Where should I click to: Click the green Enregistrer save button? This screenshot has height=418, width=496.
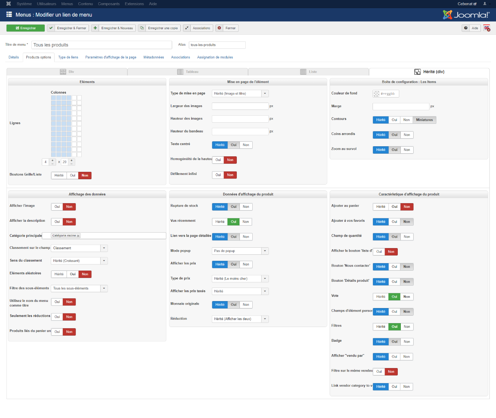(x=26, y=28)
